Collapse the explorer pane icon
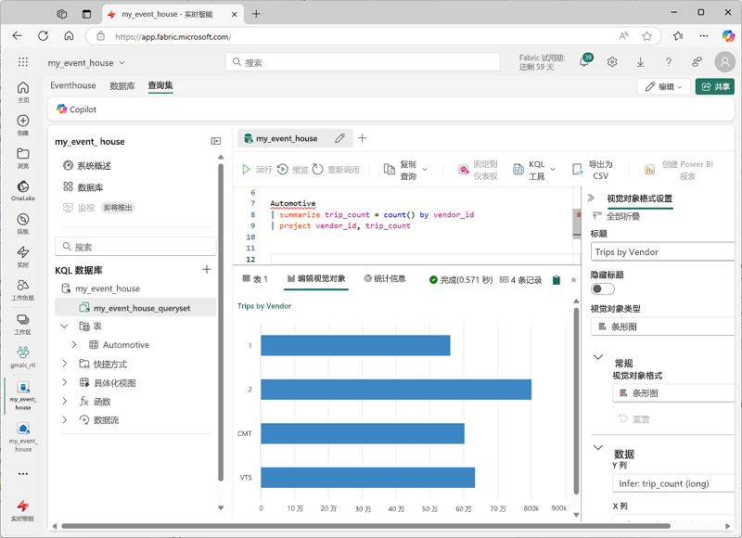 pyautogui.click(x=216, y=141)
